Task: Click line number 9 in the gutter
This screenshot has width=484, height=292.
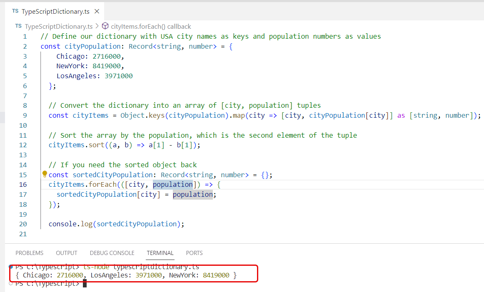Action: 25,115
